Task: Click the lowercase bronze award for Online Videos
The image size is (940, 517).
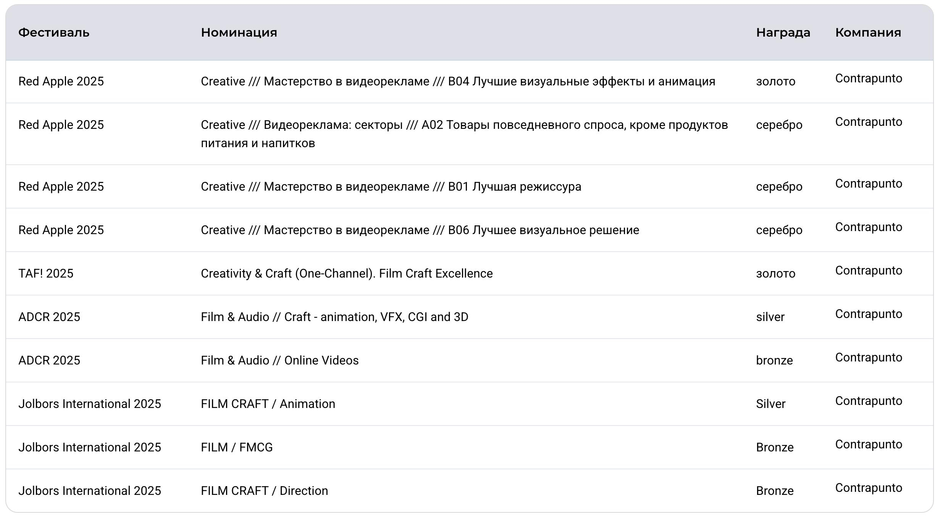Action: point(774,360)
